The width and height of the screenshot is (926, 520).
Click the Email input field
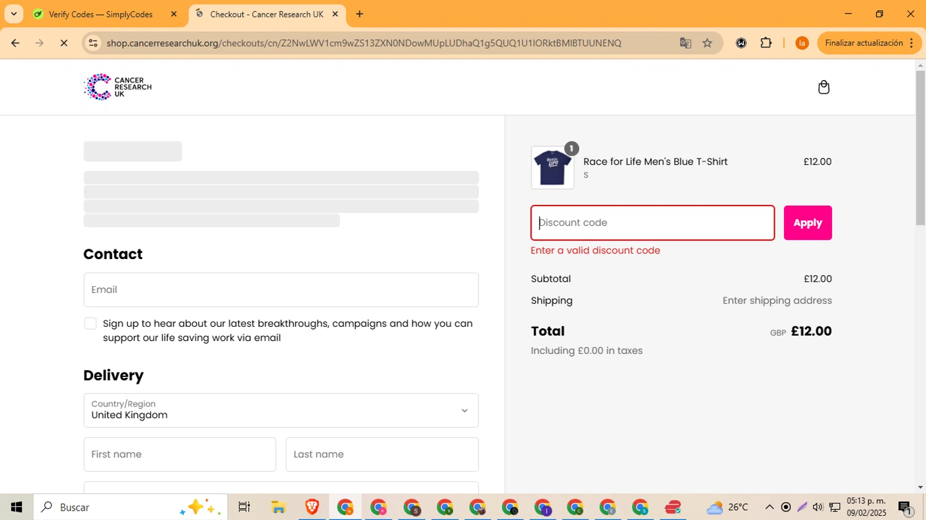[x=281, y=290]
